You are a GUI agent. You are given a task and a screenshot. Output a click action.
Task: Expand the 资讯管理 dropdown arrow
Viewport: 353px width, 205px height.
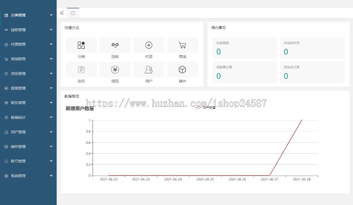point(51,74)
